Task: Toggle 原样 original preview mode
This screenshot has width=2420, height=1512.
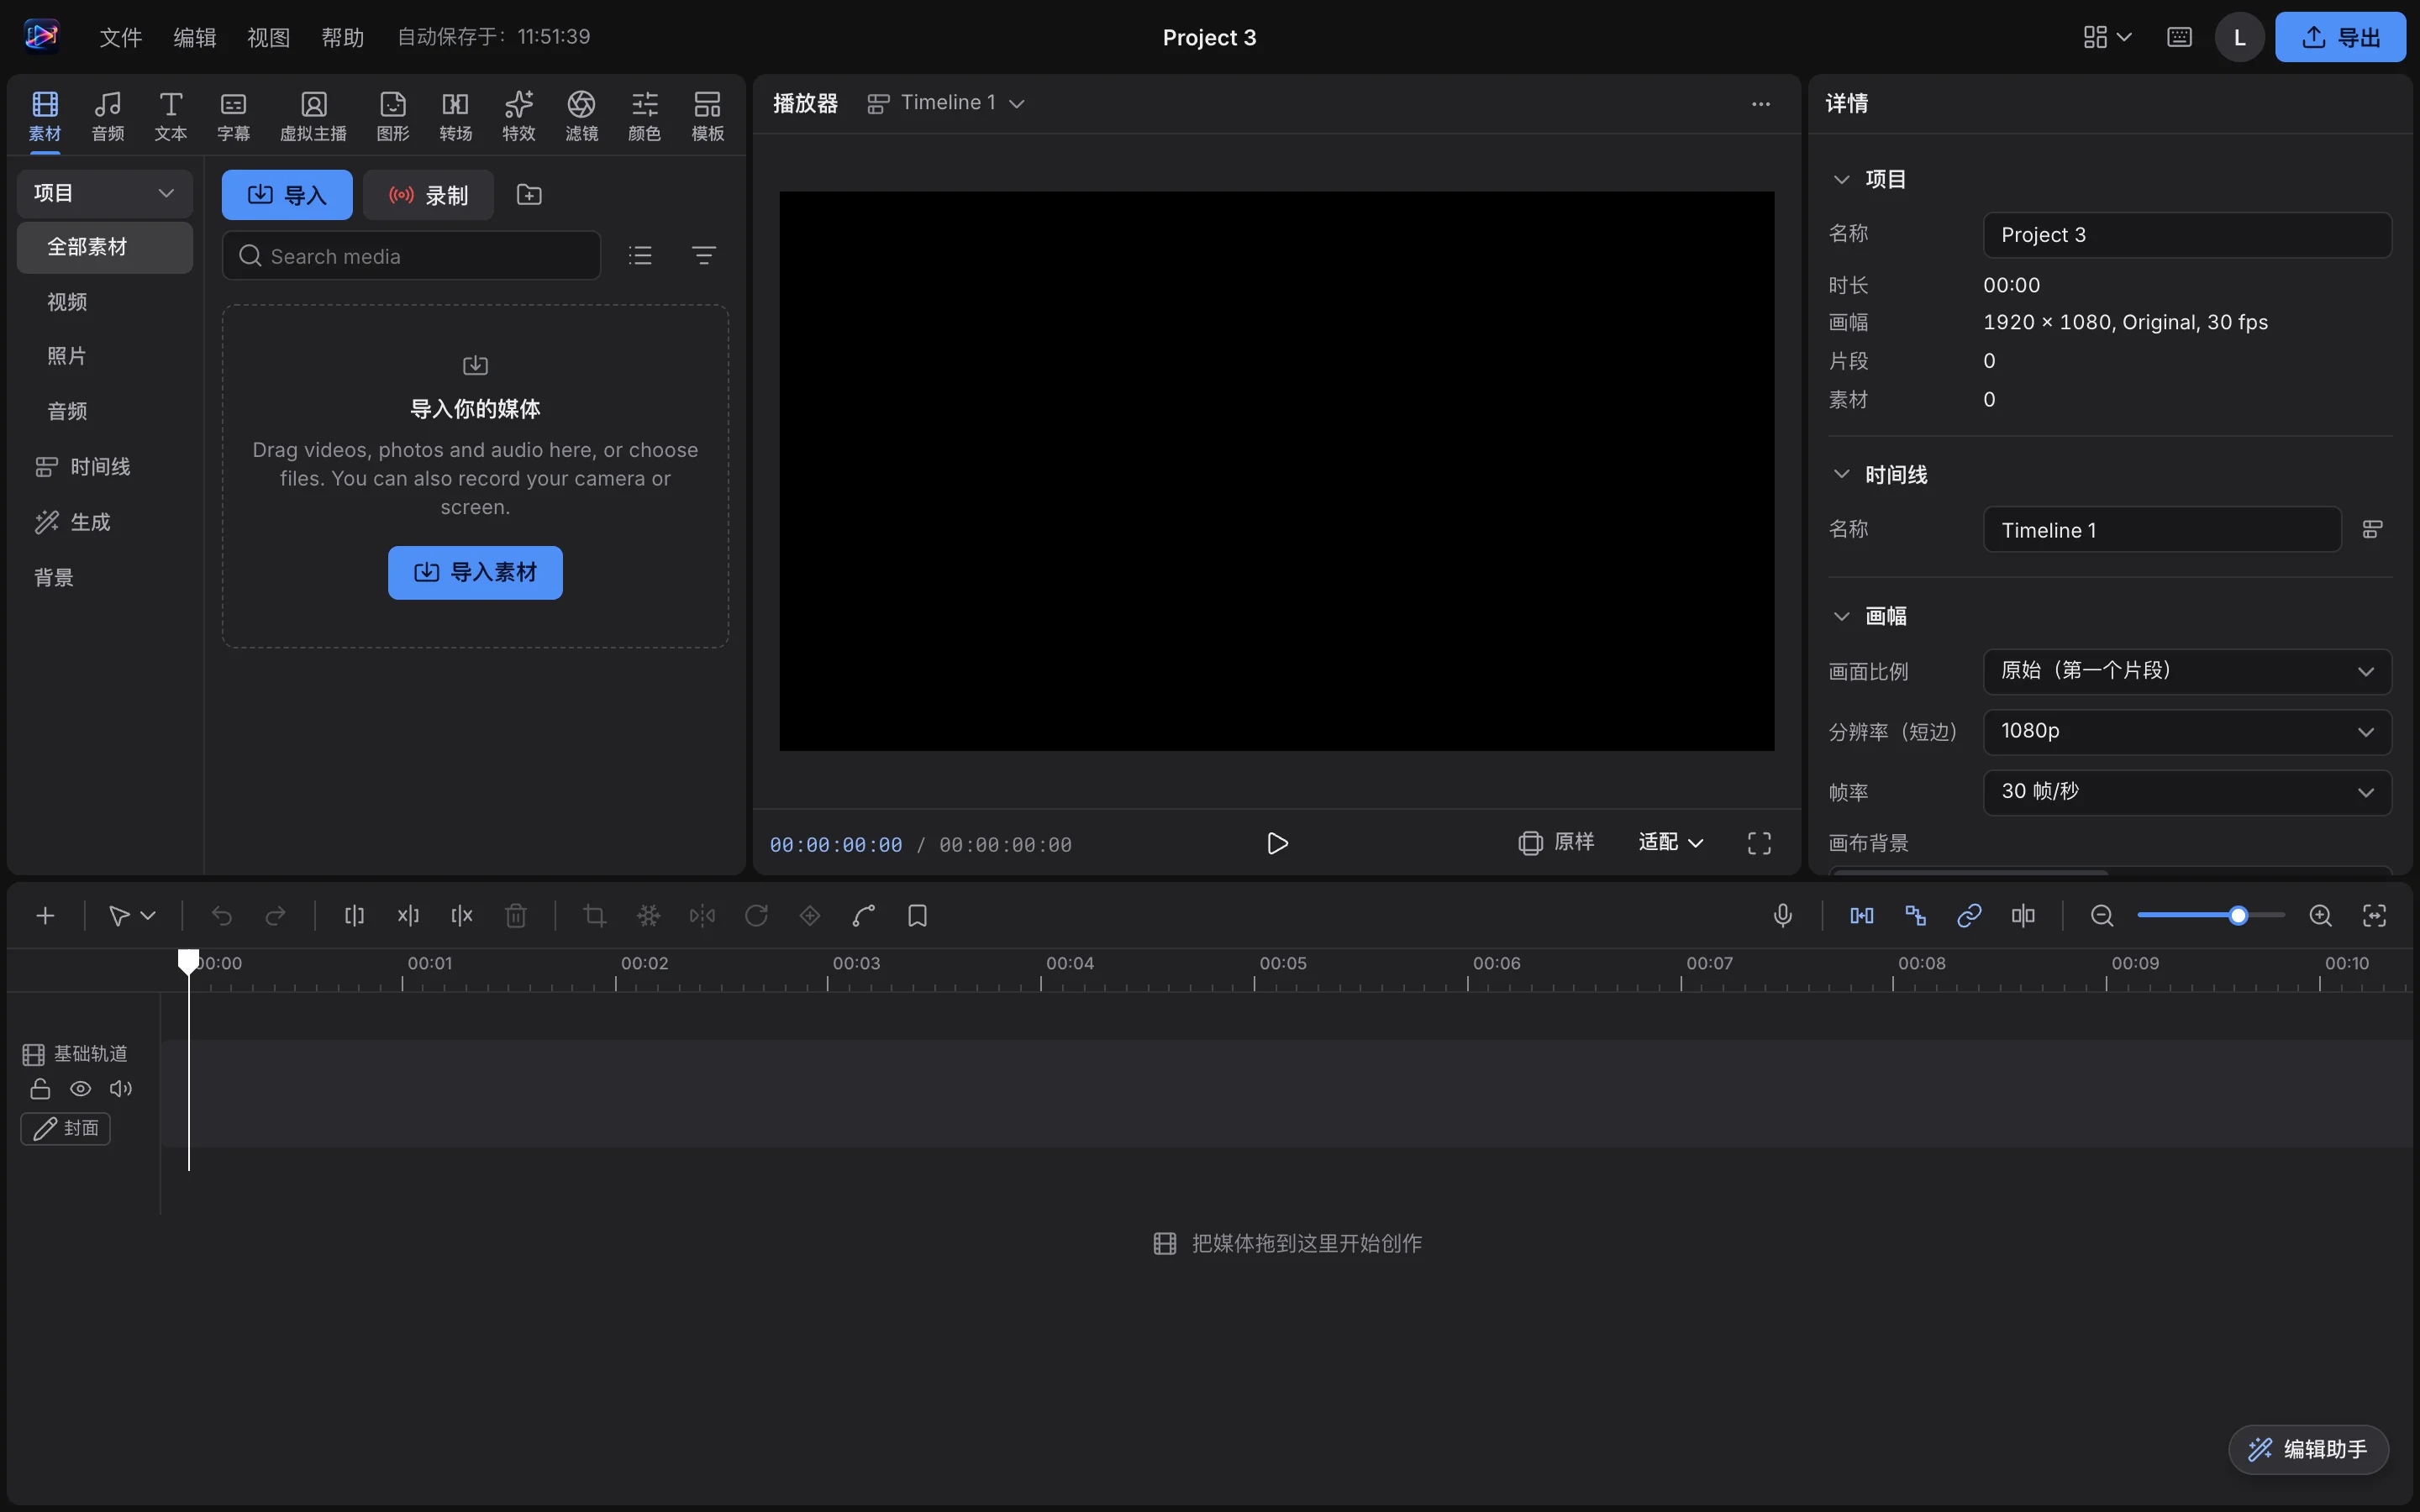Action: [1556, 842]
